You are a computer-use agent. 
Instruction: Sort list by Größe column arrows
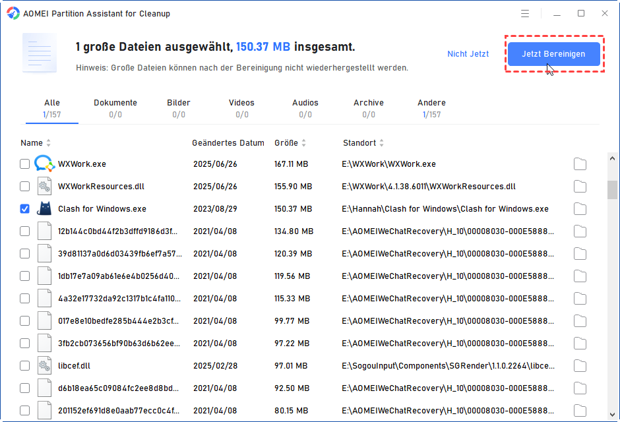(x=303, y=143)
